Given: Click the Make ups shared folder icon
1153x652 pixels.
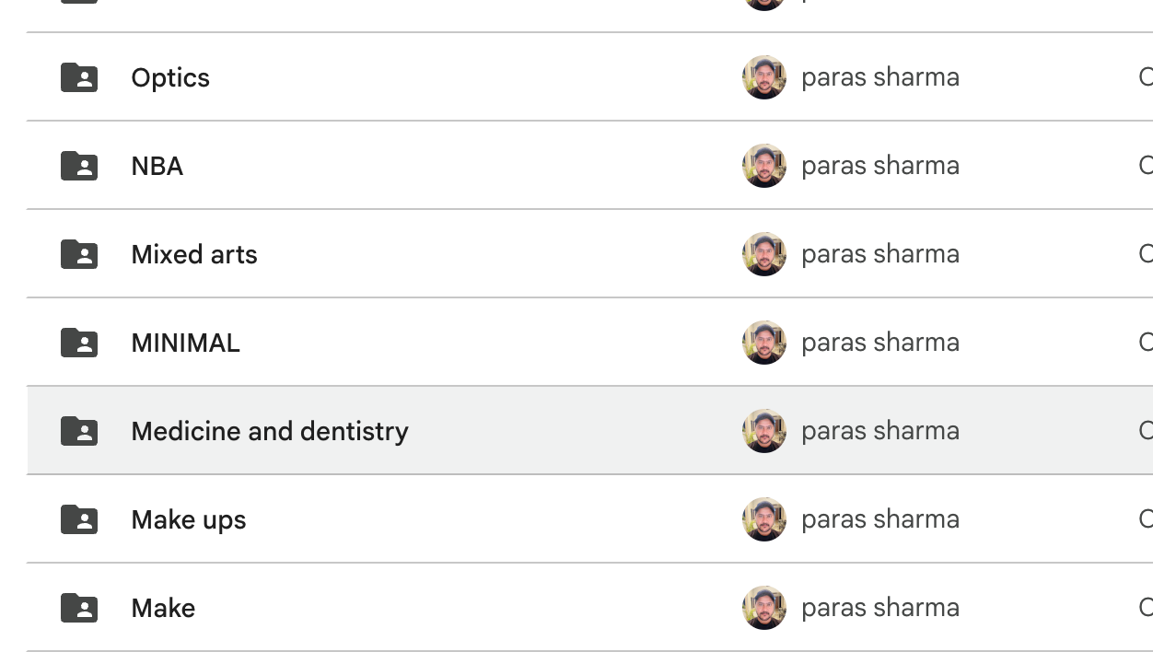Looking at the screenshot, I should 79,519.
